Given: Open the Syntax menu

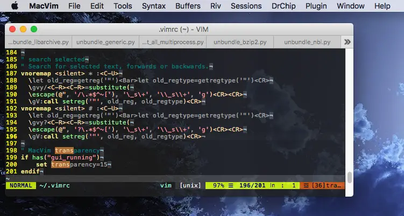Looking at the screenshot, I should pyautogui.click(x=153, y=6).
